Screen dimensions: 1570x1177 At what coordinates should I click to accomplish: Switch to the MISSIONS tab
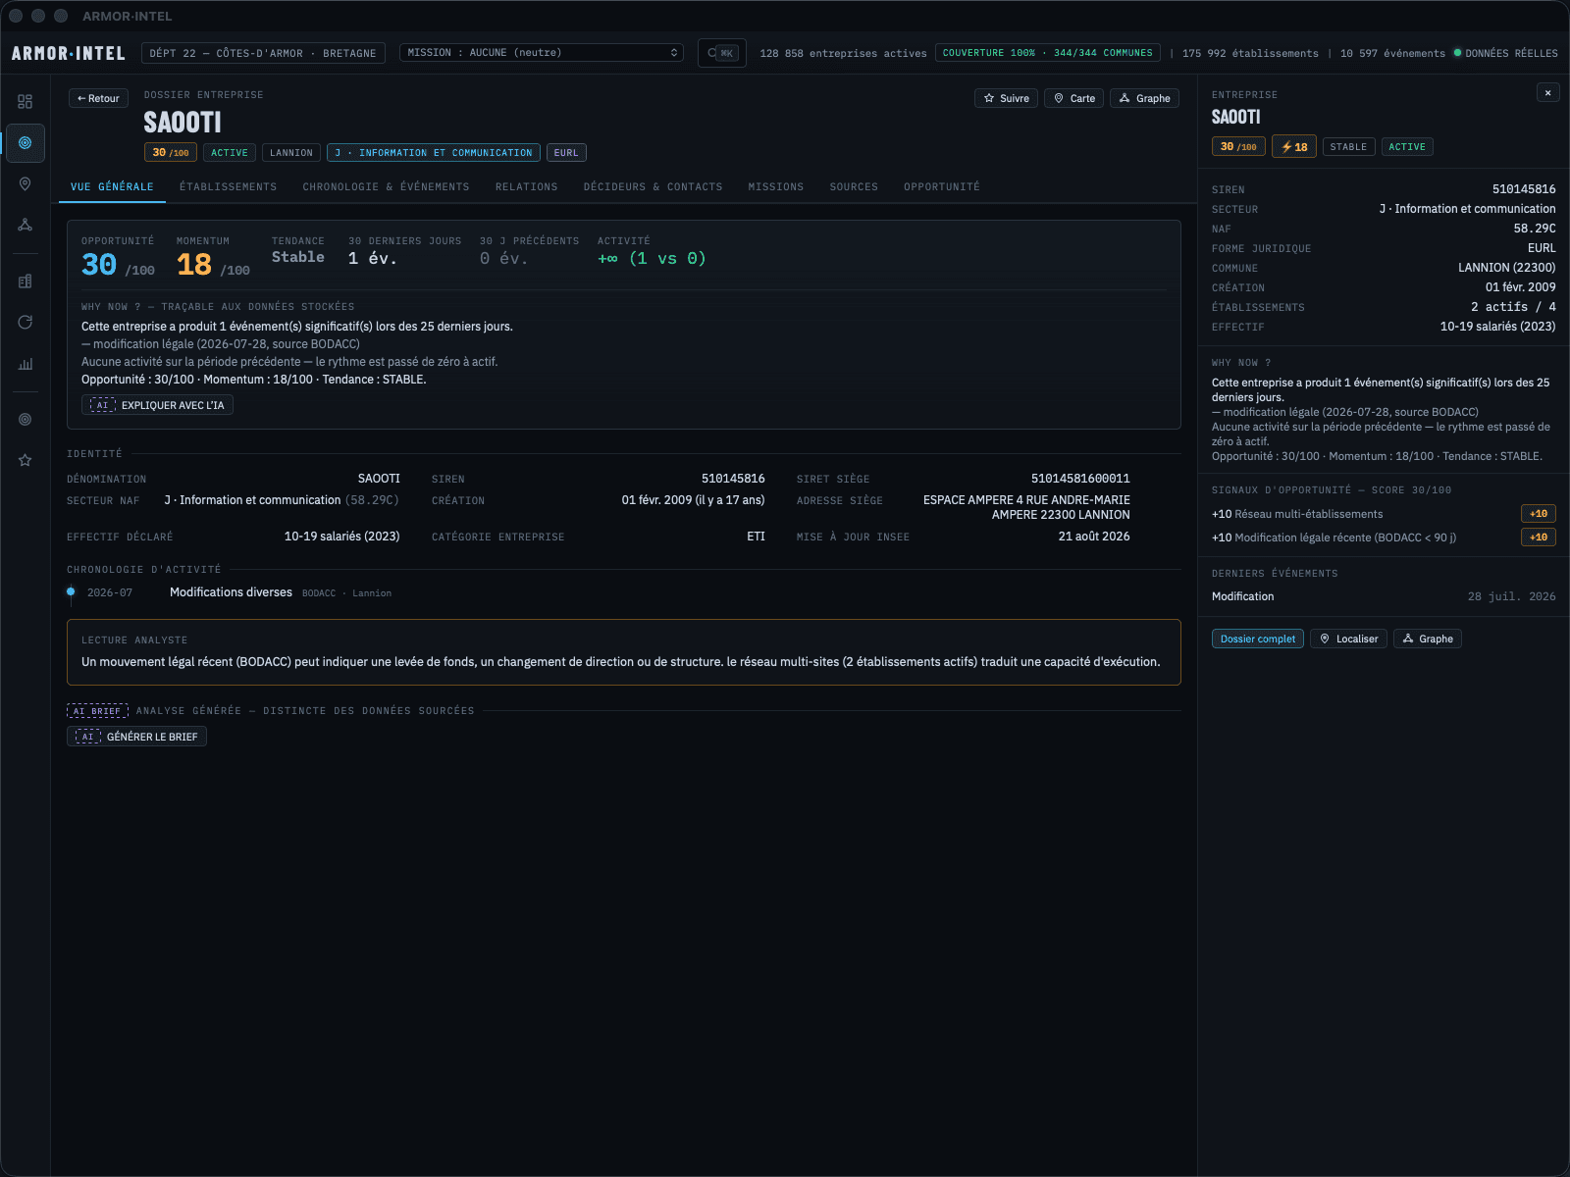(775, 186)
